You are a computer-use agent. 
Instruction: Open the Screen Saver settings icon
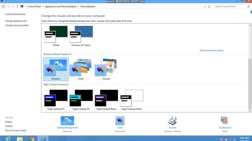click(225, 121)
